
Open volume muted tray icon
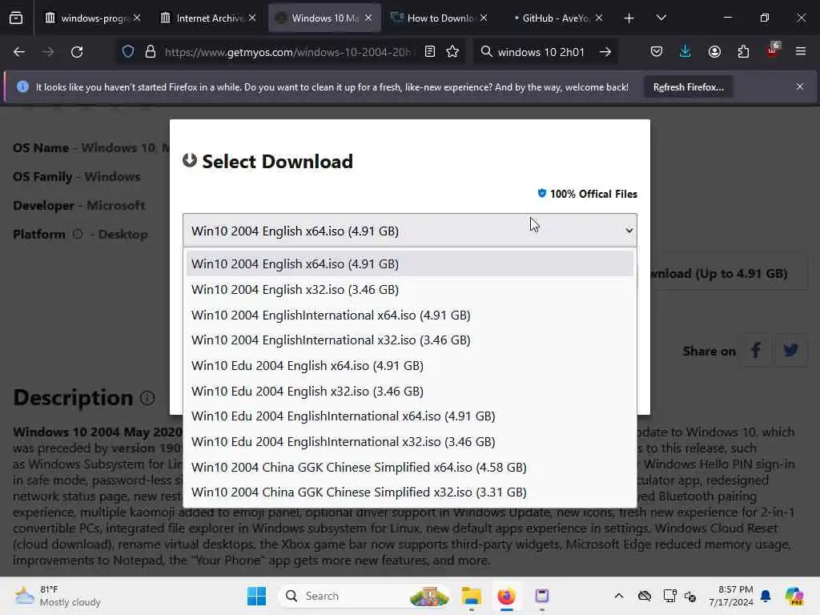(690, 597)
